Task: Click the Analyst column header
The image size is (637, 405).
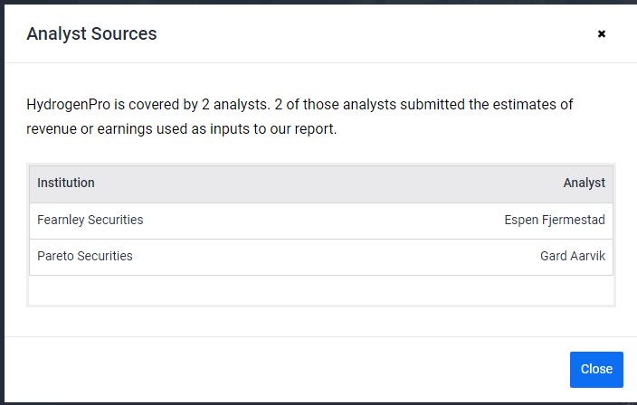Action: pos(584,183)
